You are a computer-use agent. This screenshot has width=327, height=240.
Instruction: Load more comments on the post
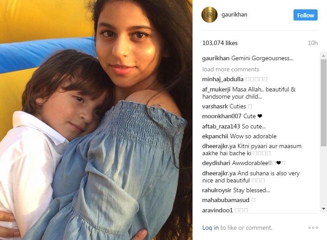pos(231,69)
